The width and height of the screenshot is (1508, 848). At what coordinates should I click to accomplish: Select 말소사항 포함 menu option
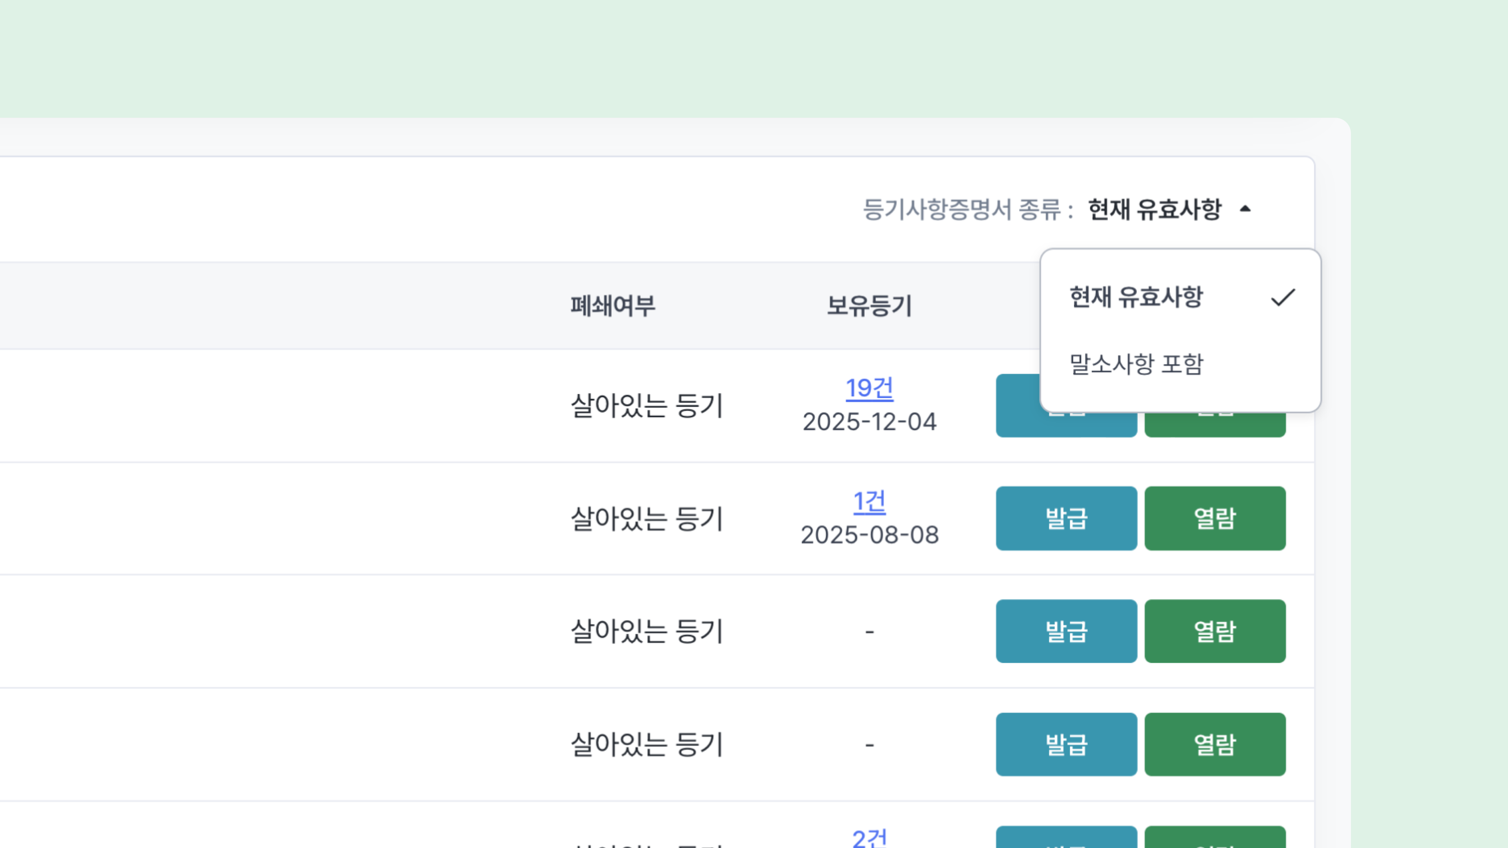click(1136, 364)
